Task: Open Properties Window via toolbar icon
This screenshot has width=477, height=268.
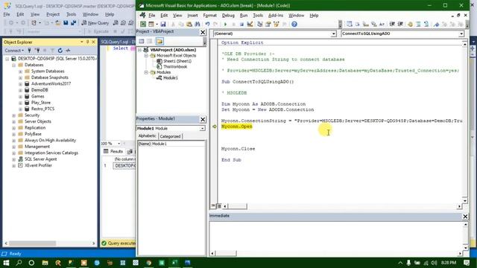Action: (268, 24)
